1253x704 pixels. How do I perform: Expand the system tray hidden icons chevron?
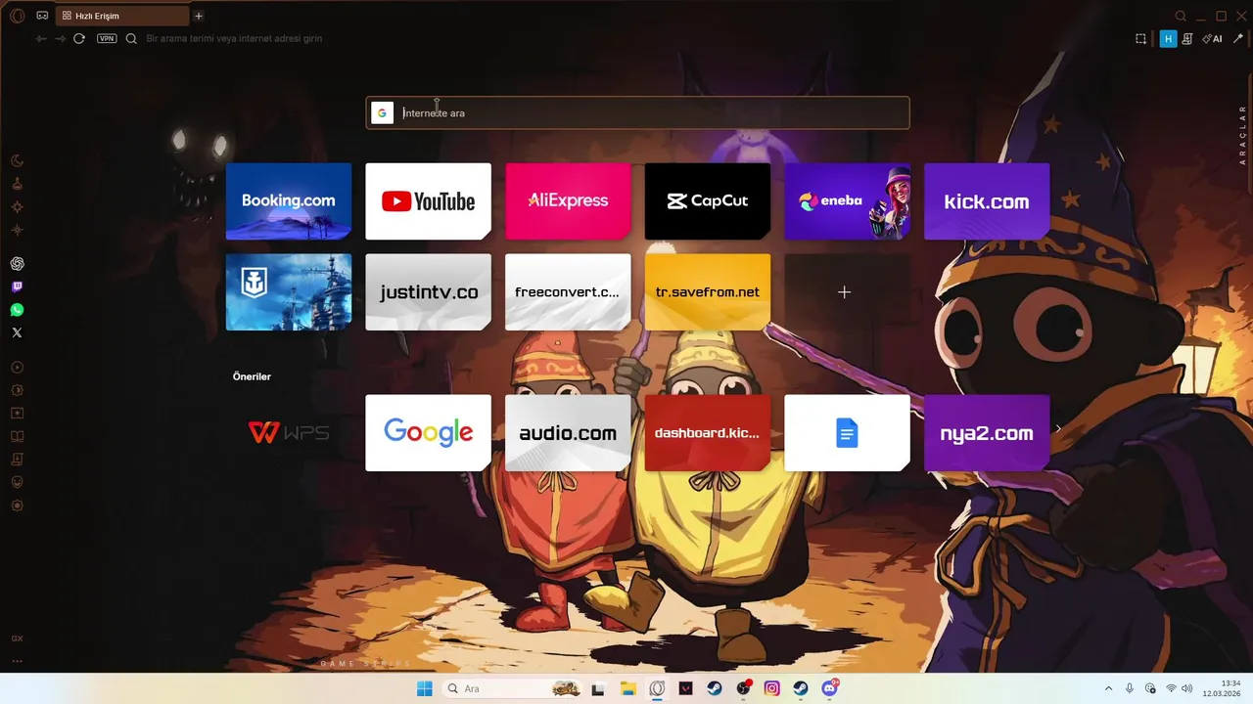(1108, 688)
